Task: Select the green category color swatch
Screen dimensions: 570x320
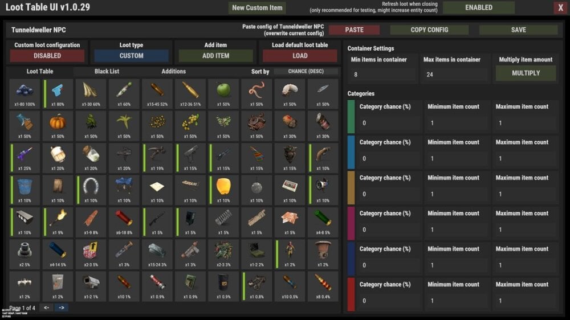Action: 351,117
